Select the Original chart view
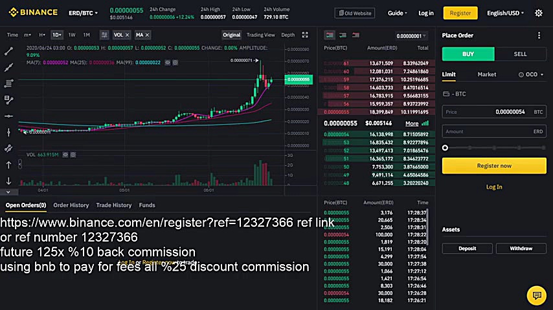The width and height of the screenshot is (553, 310). click(231, 35)
